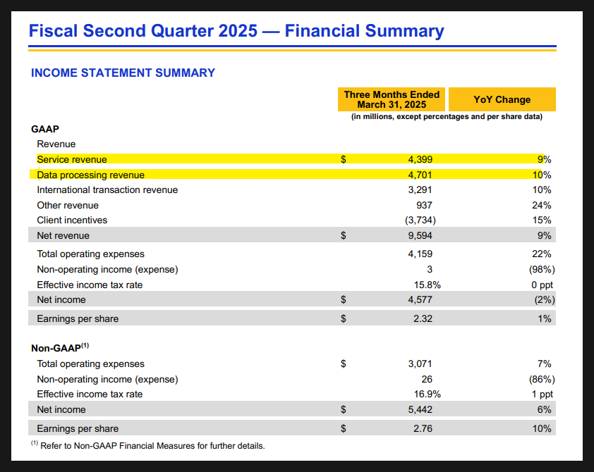
Task: Select GAAP non-operating income change (98%)
Action: [x=542, y=270]
